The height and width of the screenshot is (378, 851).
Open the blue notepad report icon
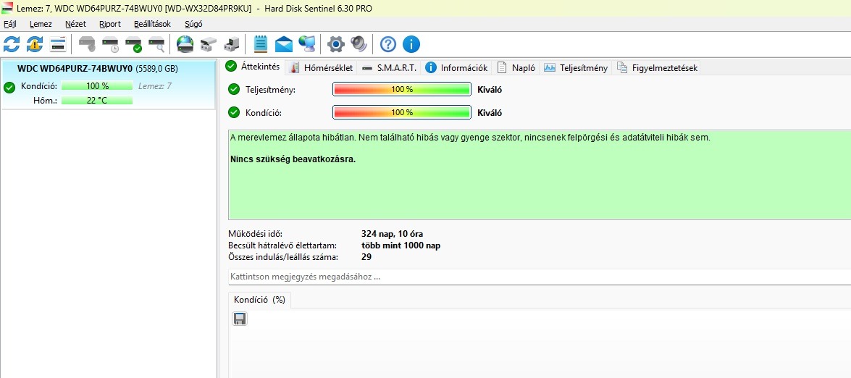point(261,44)
